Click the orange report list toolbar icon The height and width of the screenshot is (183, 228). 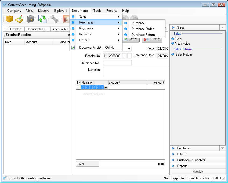pyautogui.click(x=66, y=19)
